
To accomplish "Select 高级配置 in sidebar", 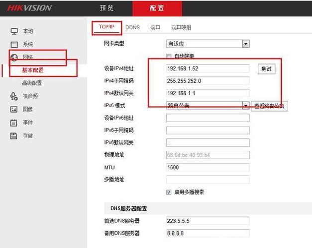I will click(32, 83).
